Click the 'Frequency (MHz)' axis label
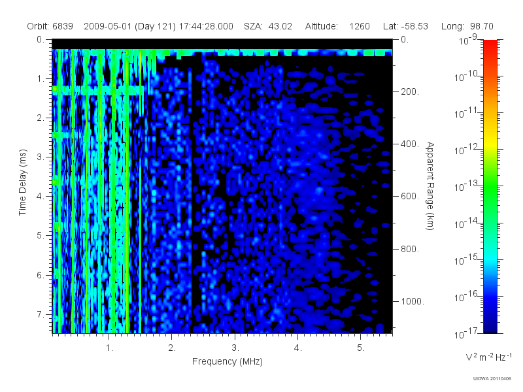 click(227, 361)
